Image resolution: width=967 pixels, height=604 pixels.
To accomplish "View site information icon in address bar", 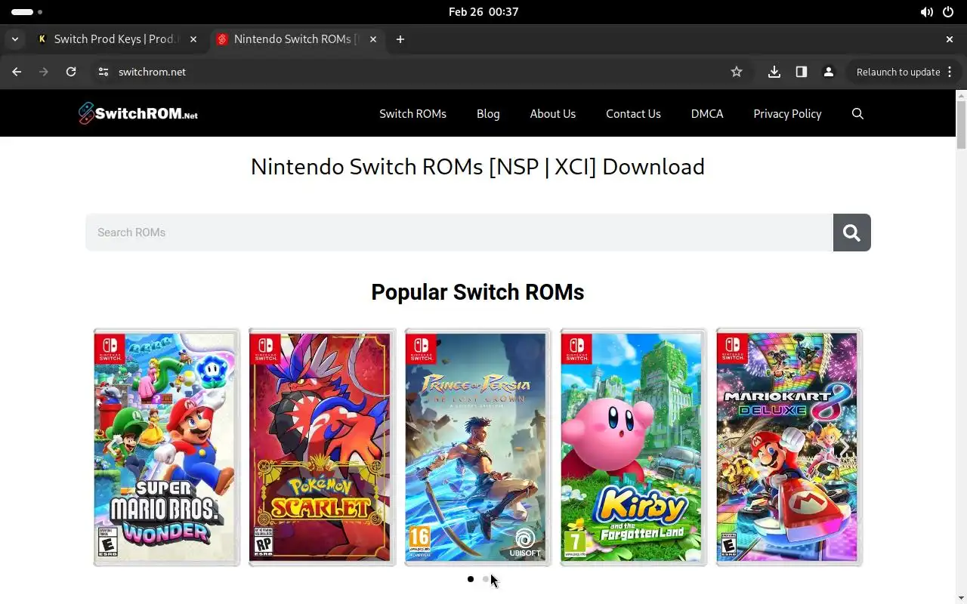I will pyautogui.click(x=104, y=72).
